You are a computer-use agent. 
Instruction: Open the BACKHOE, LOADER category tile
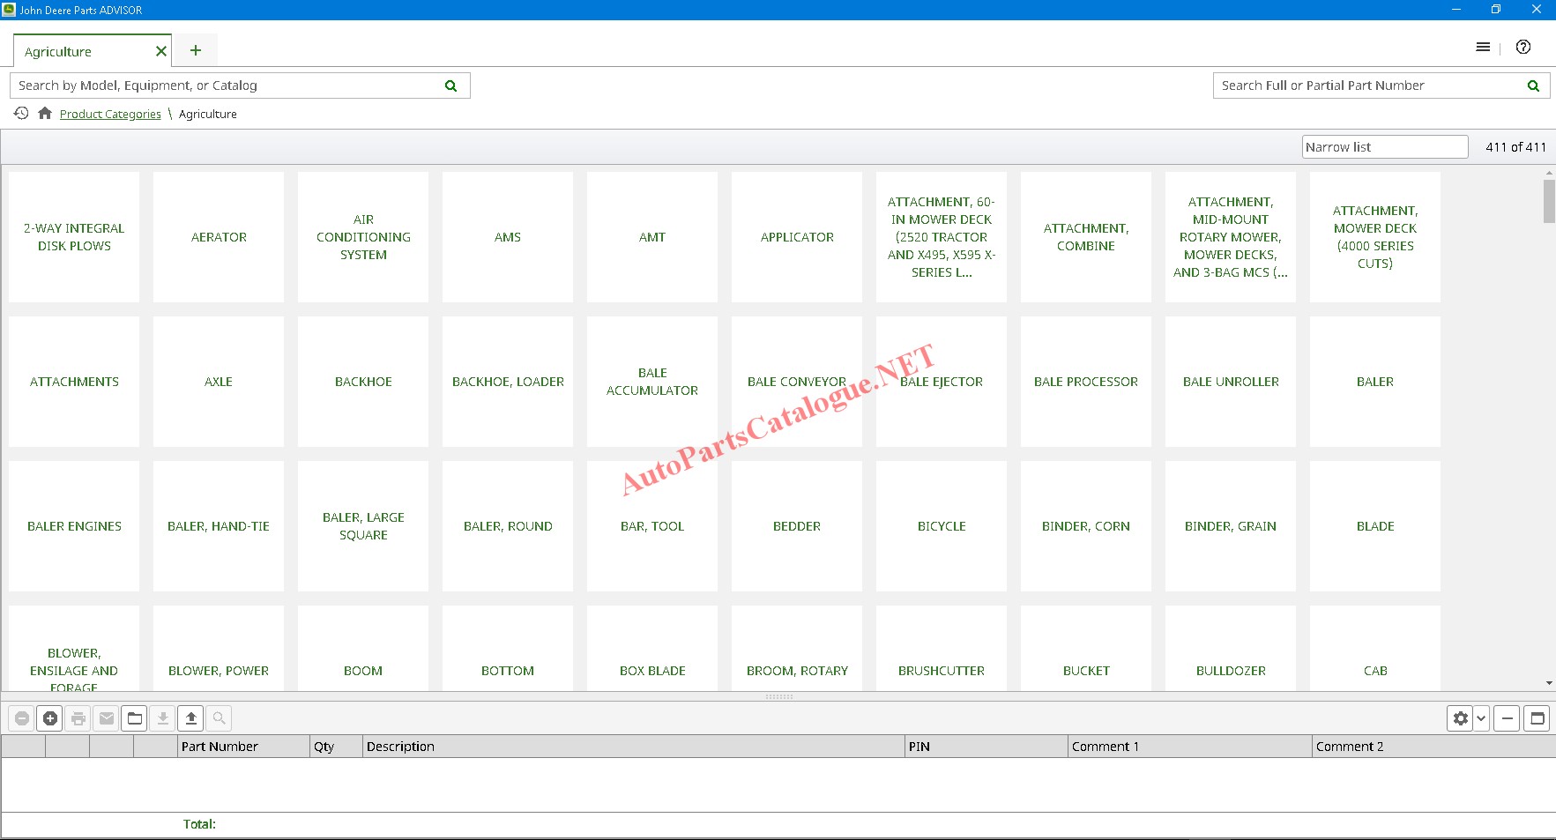pyautogui.click(x=508, y=382)
